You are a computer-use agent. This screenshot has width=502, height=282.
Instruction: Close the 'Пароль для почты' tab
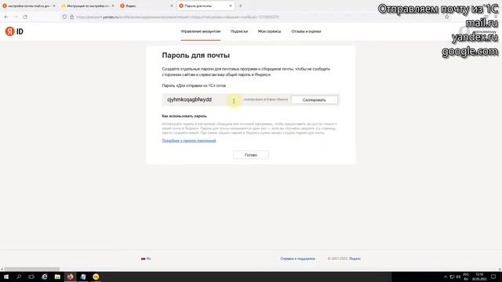(231, 5)
